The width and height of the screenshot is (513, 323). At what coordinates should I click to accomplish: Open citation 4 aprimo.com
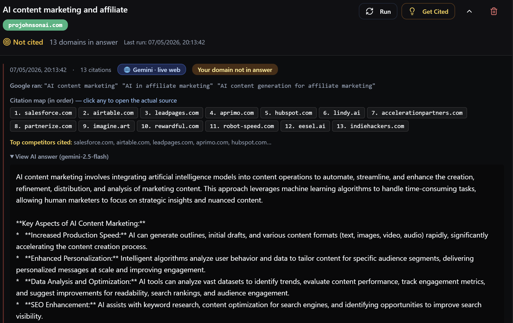232,113
